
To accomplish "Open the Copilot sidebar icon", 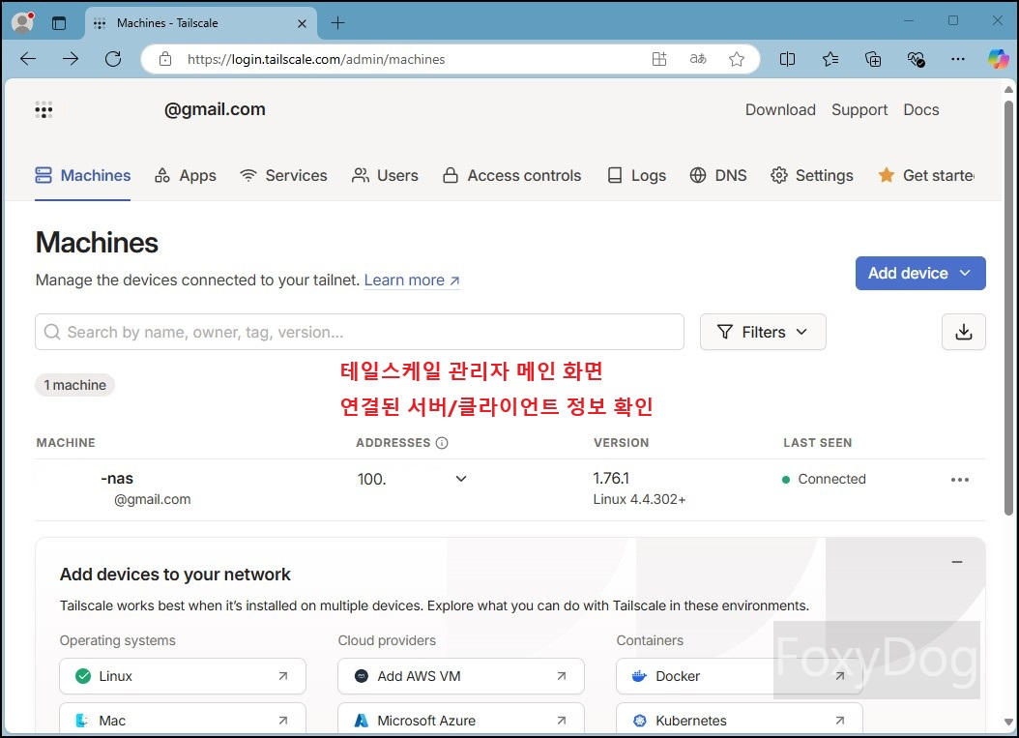I will tap(998, 59).
